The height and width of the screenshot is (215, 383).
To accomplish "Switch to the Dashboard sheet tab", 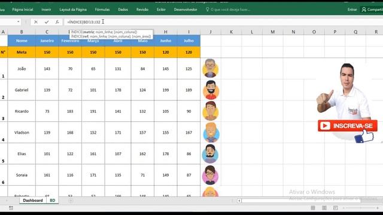I will click(33, 201).
